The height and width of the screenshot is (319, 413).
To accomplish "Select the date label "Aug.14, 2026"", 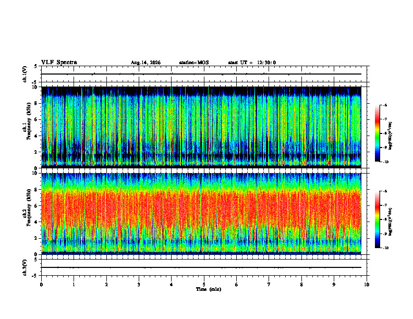I will pyautogui.click(x=145, y=63).
